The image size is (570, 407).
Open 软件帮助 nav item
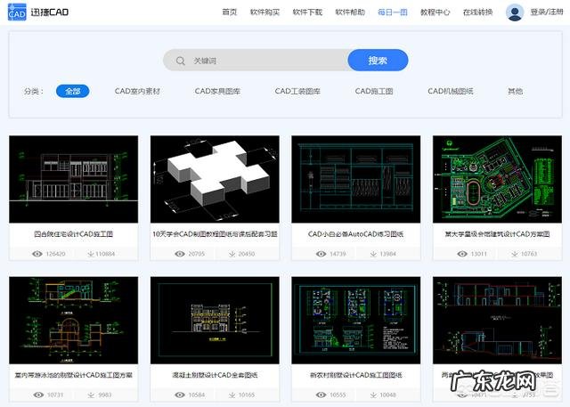point(350,12)
